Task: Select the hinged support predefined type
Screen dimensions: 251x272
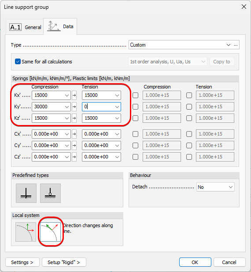Action: (x=50, y=193)
